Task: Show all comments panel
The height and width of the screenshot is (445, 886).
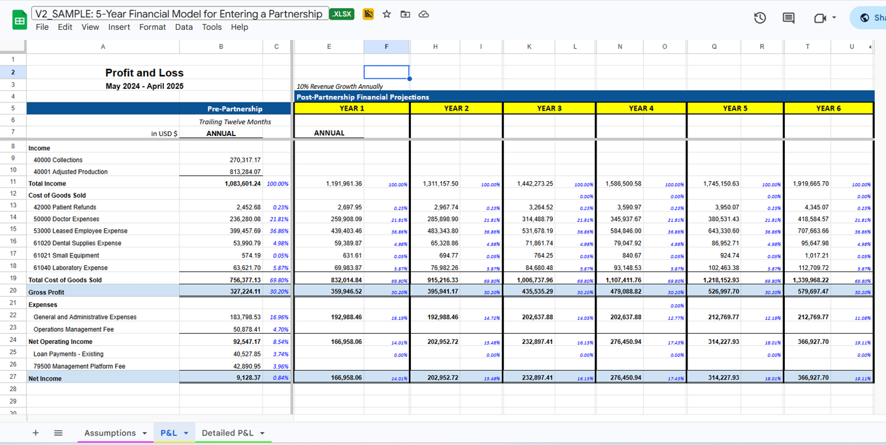Action: pyautogui.click(x=788, y=18)
